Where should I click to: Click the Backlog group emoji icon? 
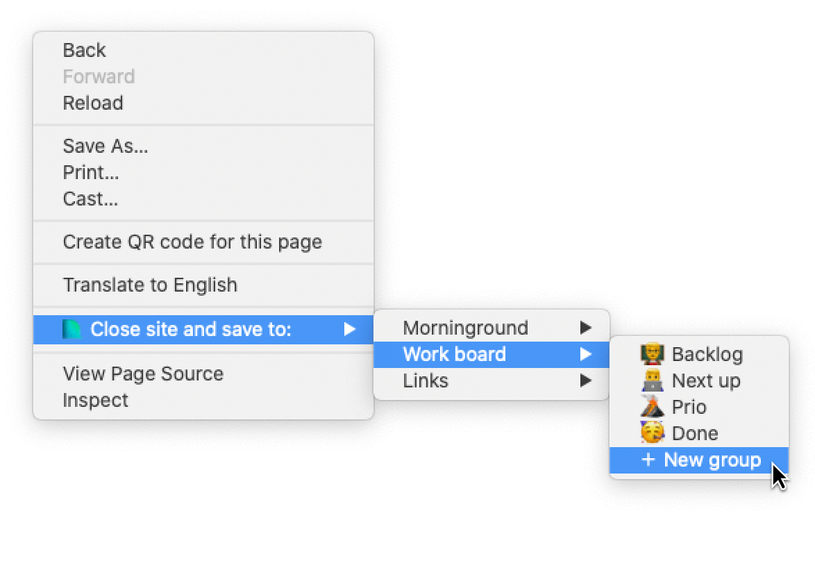click(652, 354)
